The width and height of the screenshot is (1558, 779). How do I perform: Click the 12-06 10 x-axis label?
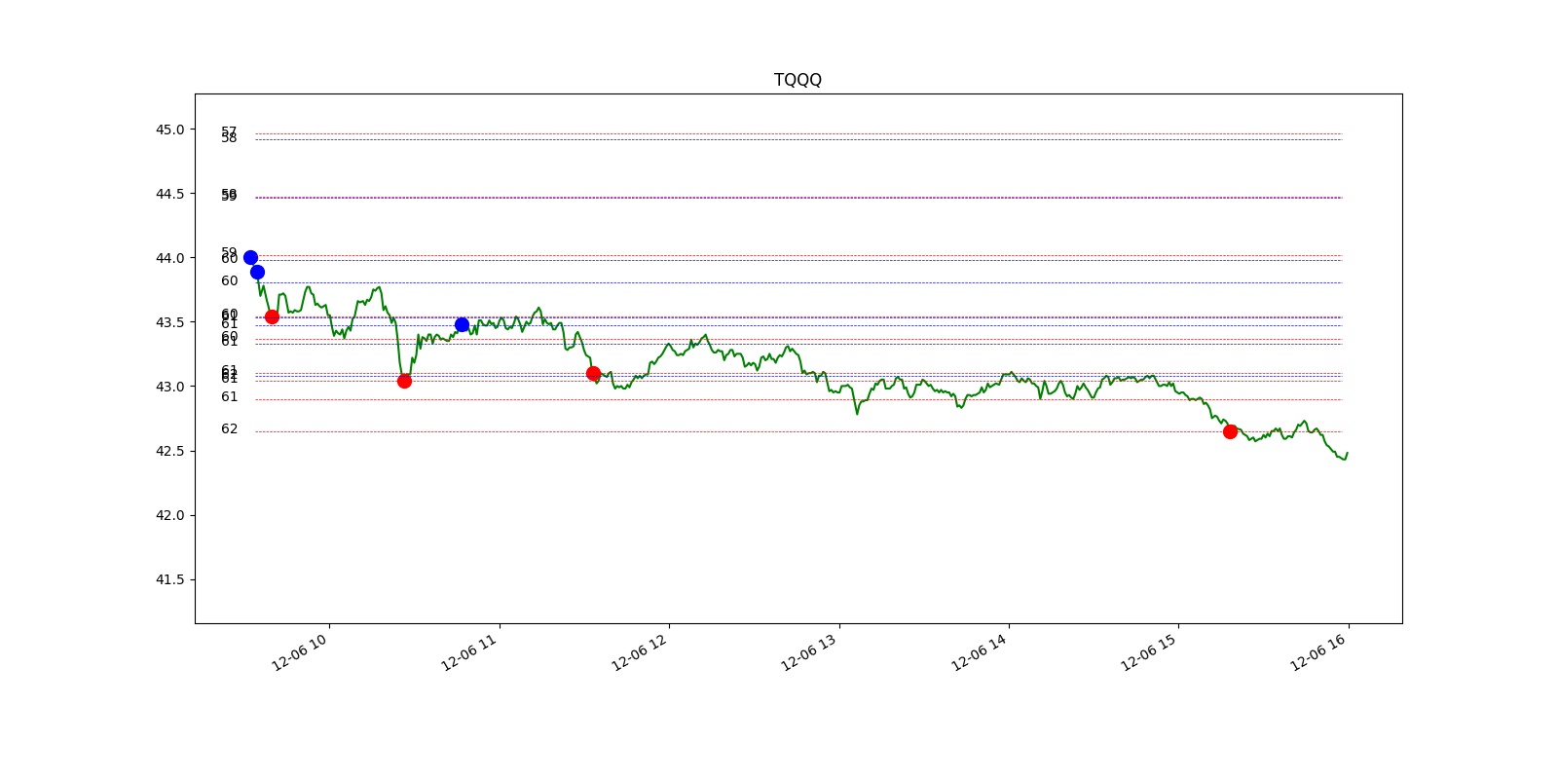pyautogui.click(x=299, y=652)
